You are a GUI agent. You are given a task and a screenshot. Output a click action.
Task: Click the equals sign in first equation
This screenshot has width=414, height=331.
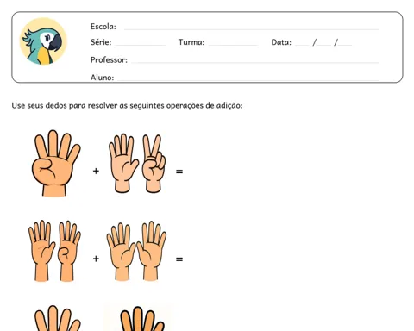point(179,172)
